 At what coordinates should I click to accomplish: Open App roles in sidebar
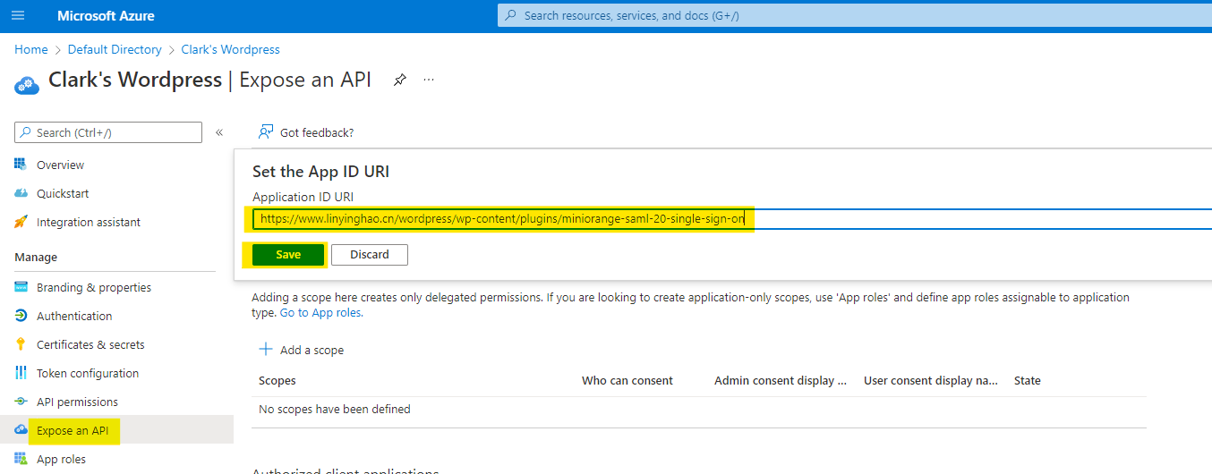[x=61, y=459]
